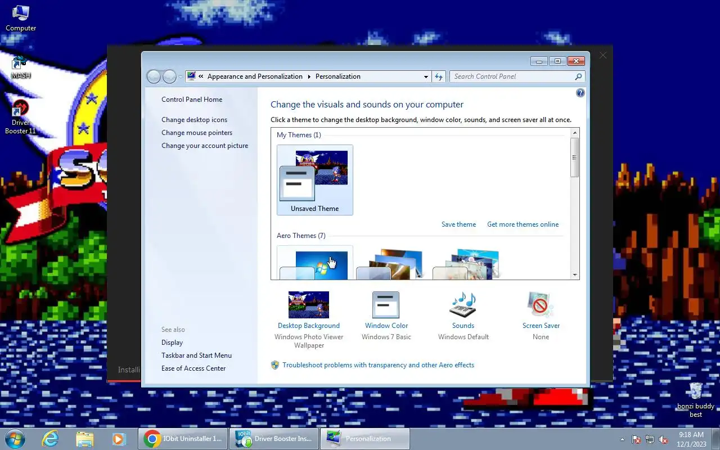Screen dimensions: 720x450
Task: Click the Sounds icon
Action: pos(463,305)
